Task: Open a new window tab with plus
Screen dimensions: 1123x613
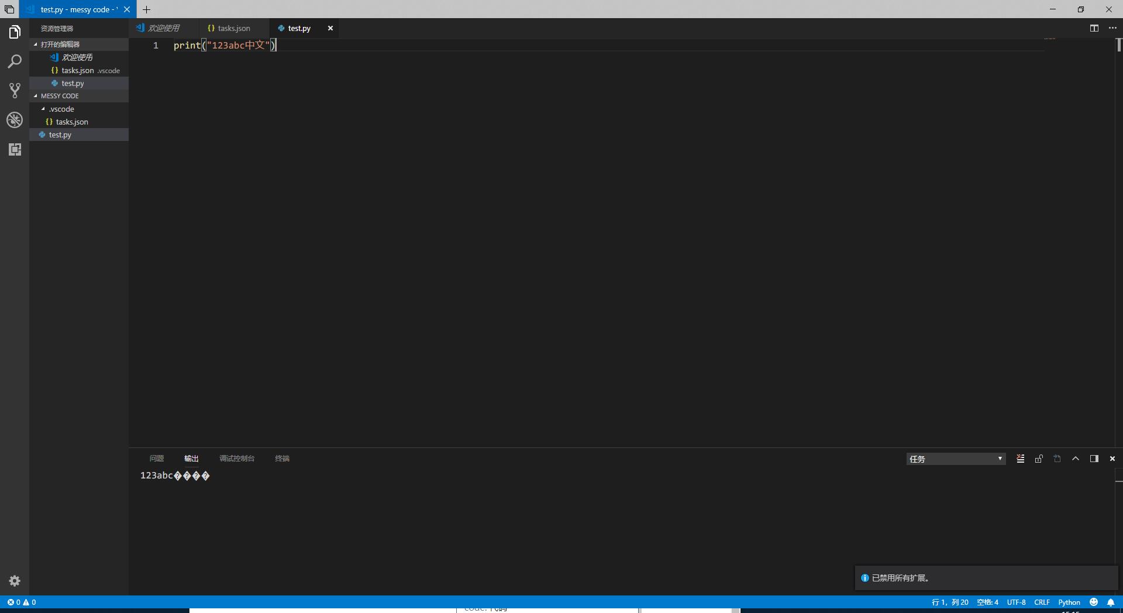Action: click(146, 9)
